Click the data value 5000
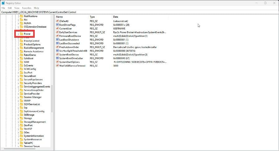This screenshot has height=151, width=279. pos(116,66)
